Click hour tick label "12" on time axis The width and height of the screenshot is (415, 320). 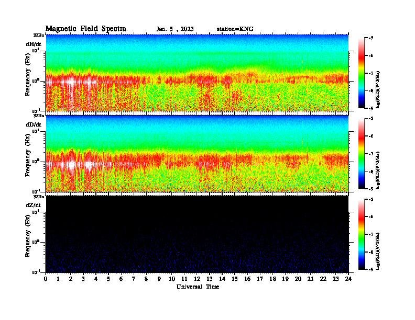(x=197, y=279)
